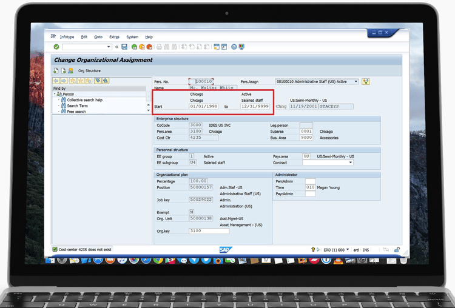Click the Previous Page icon
455x308 pixels.
coord(192,47)
